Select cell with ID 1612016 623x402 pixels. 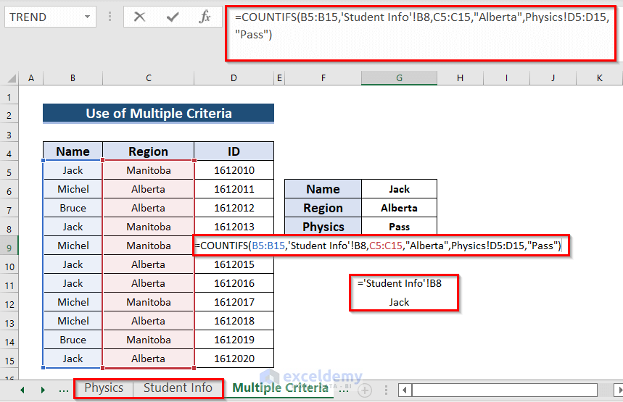click(234, 283)
